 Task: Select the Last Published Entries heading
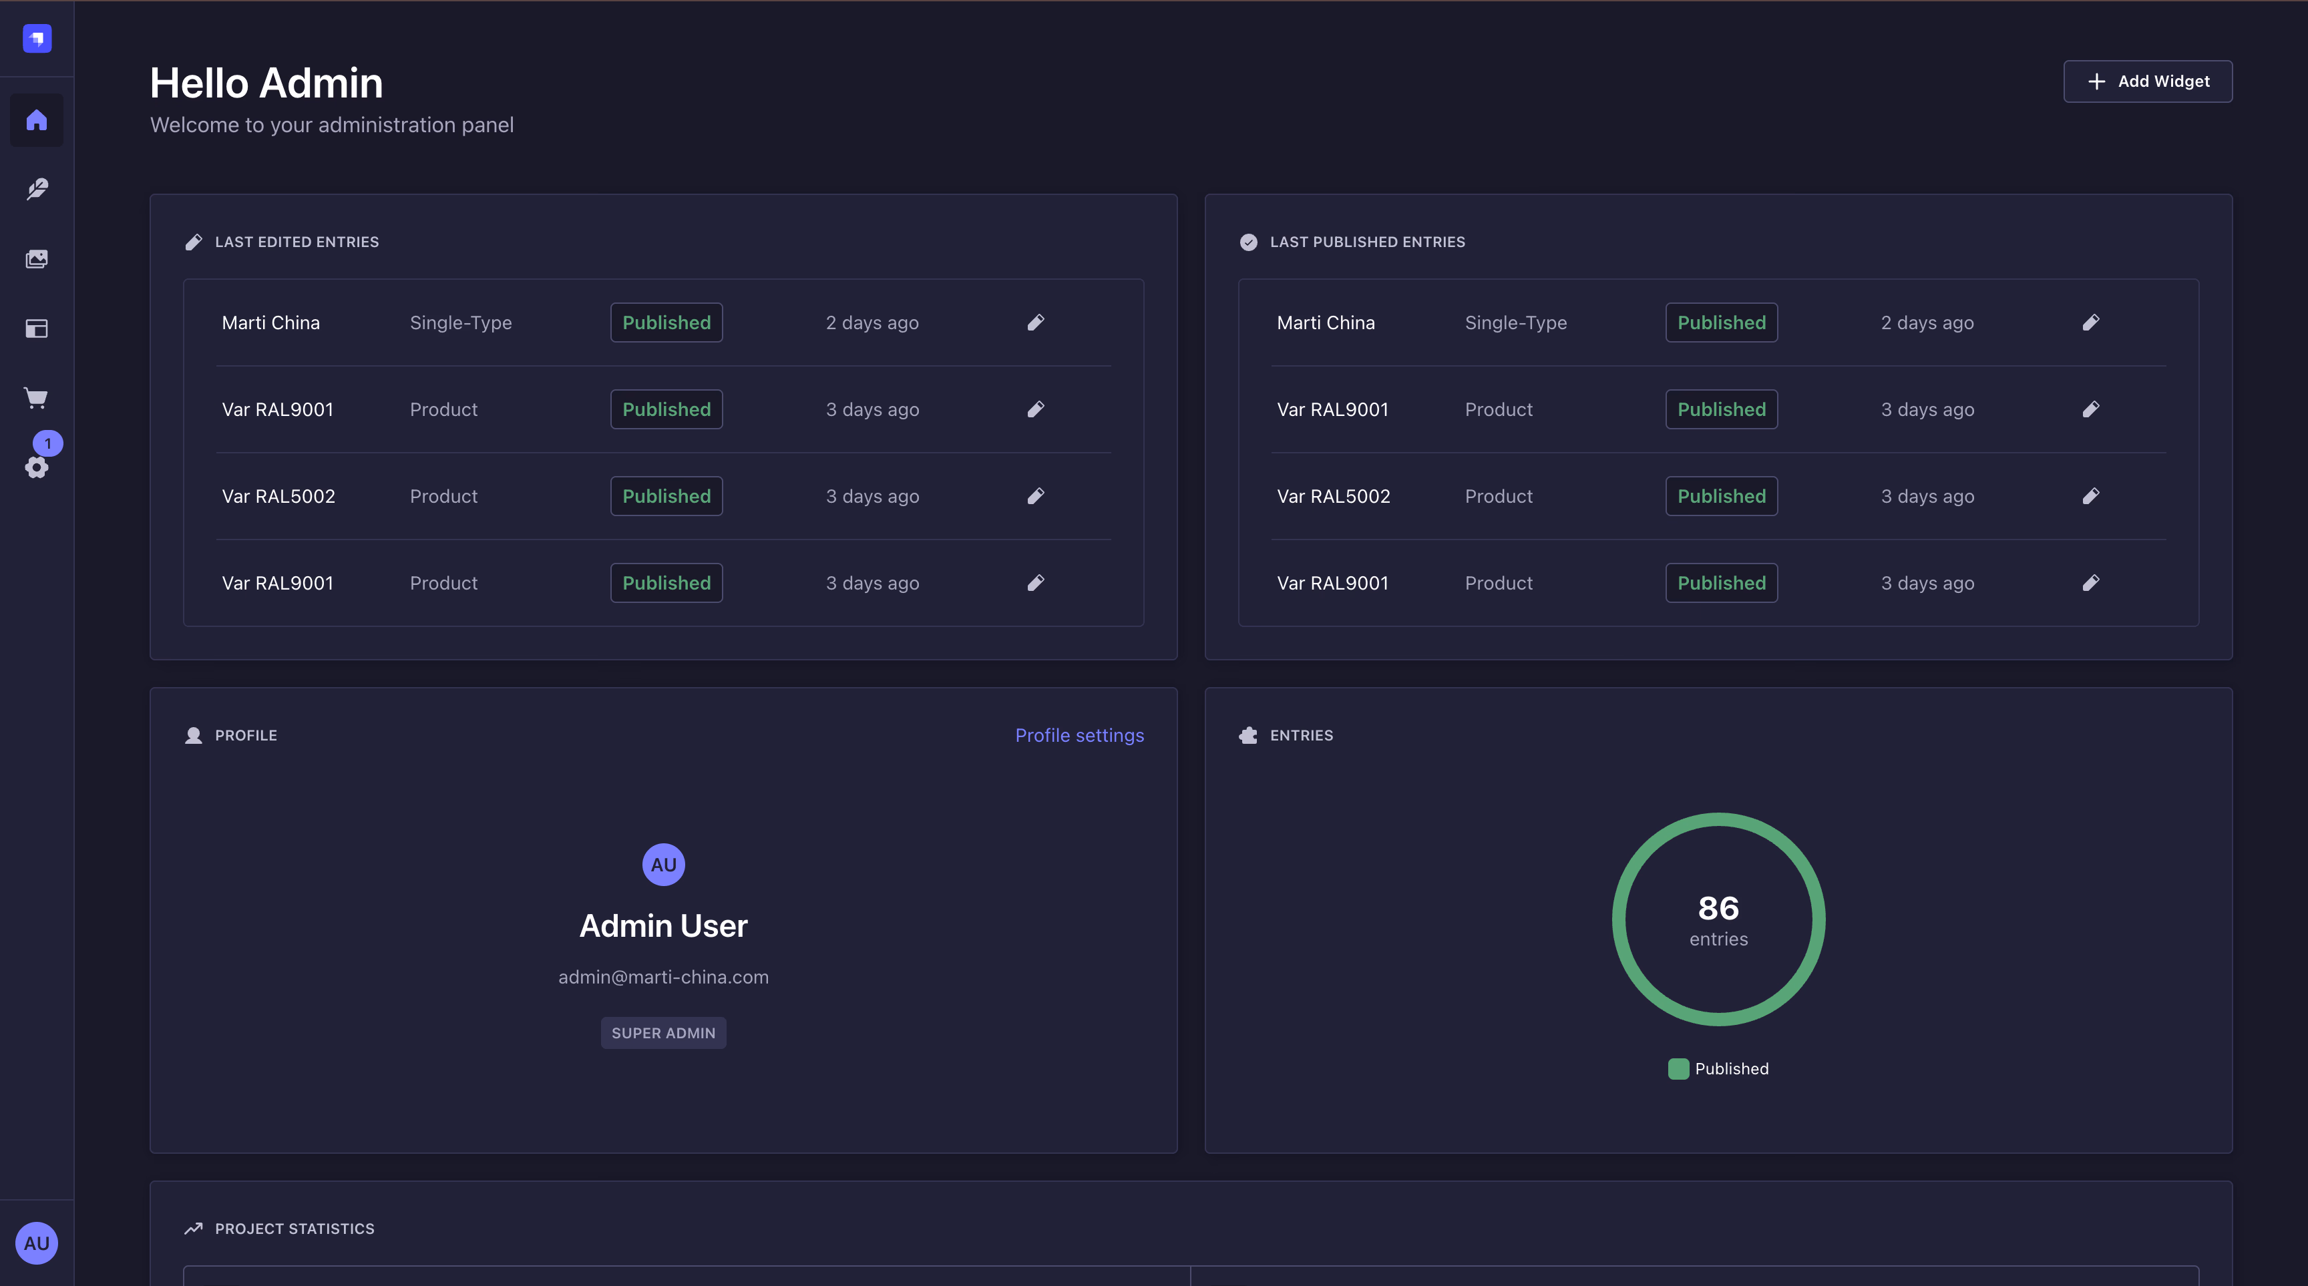pyautogui.click(x=1367, y=242)
